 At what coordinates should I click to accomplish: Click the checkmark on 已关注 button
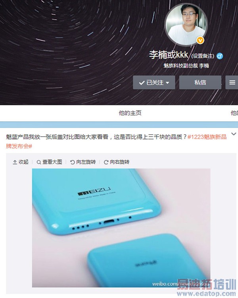tap(142, 83)
